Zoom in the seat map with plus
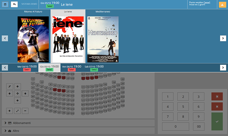 [x=9, y=111]
